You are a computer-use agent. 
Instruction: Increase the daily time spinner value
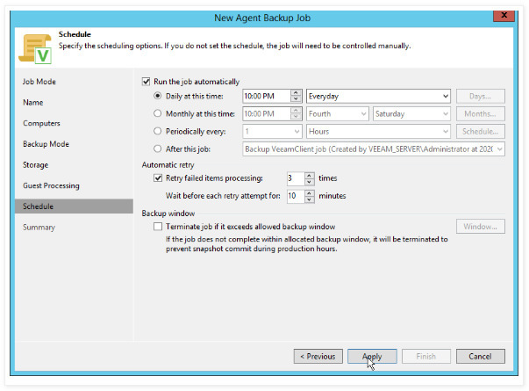tap(297, 93)
